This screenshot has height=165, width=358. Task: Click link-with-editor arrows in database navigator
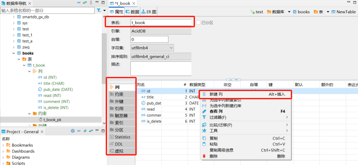pyautogui.click(x=85, y=3)
